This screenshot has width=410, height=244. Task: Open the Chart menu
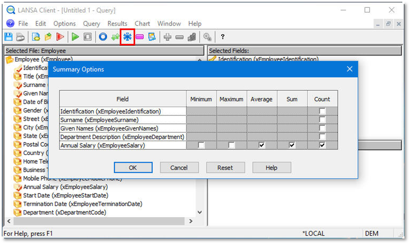point(142,24)
